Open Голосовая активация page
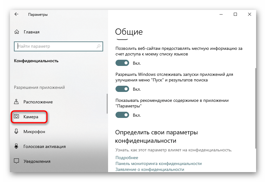266x182 pixels. click(45, 146)
